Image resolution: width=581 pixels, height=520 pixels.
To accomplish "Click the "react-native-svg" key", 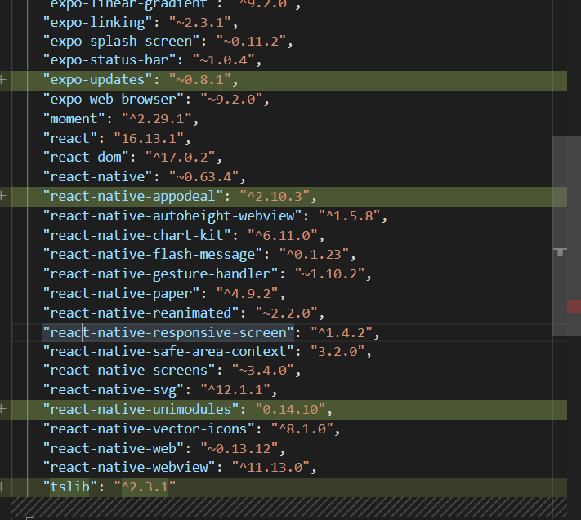I will (114, 389).
